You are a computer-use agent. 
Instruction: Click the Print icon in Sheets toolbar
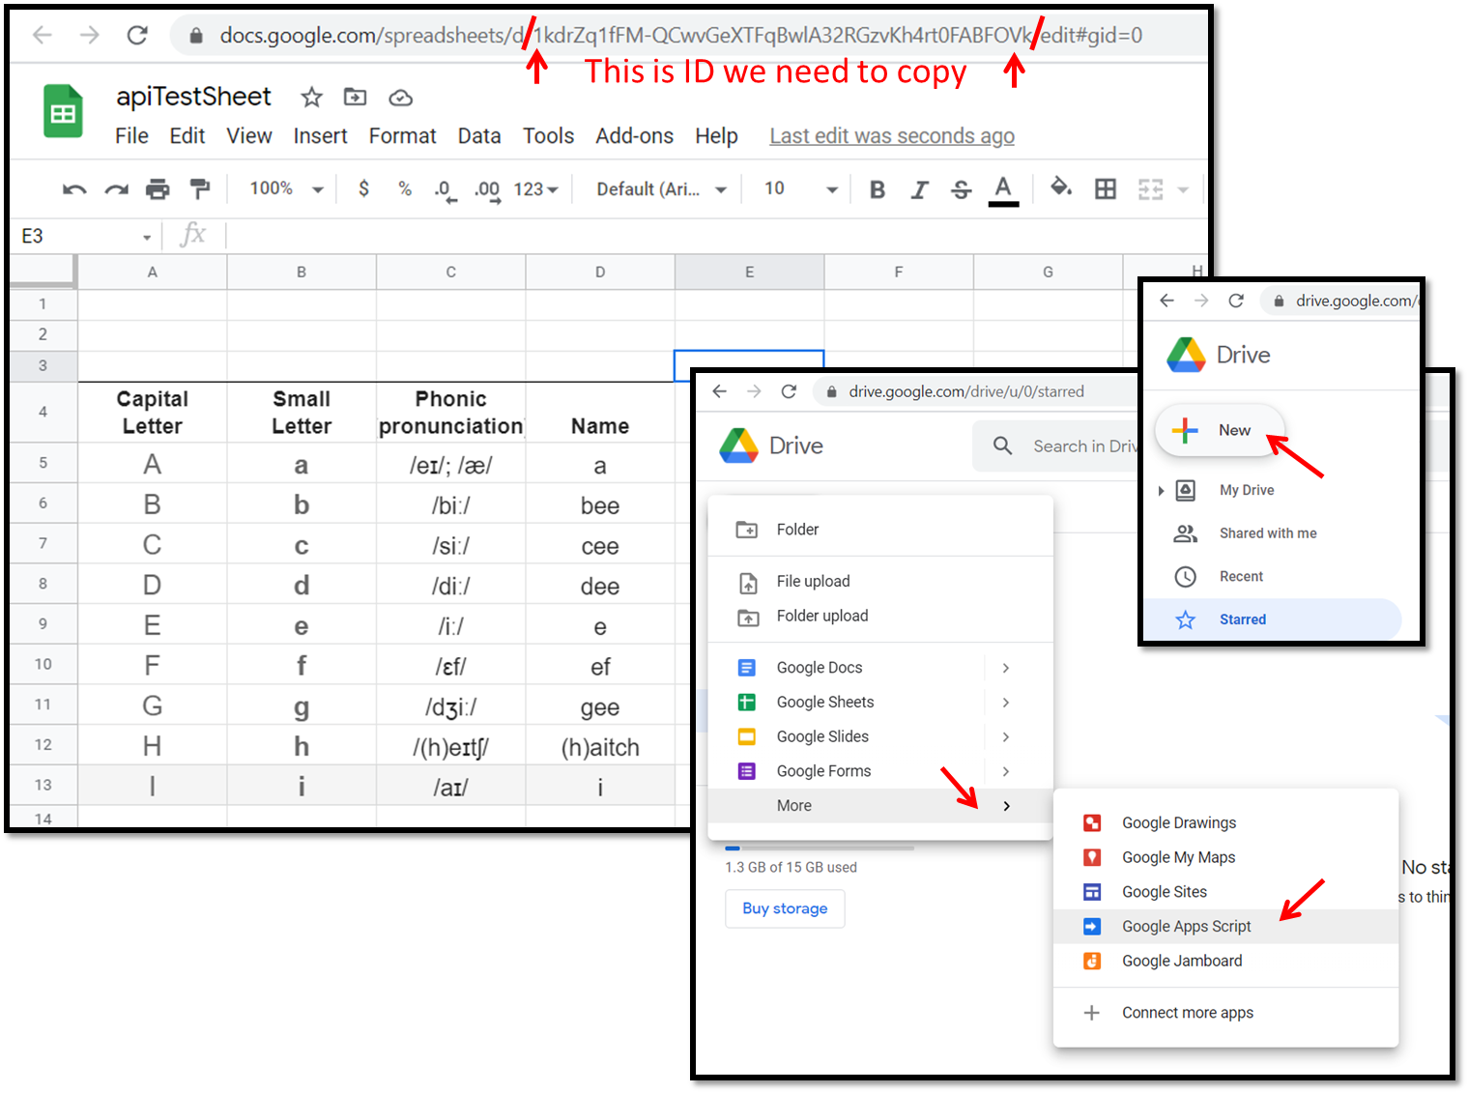click(x=158, y=189)
